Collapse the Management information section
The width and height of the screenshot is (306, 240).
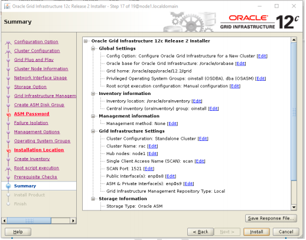(93, 116)
